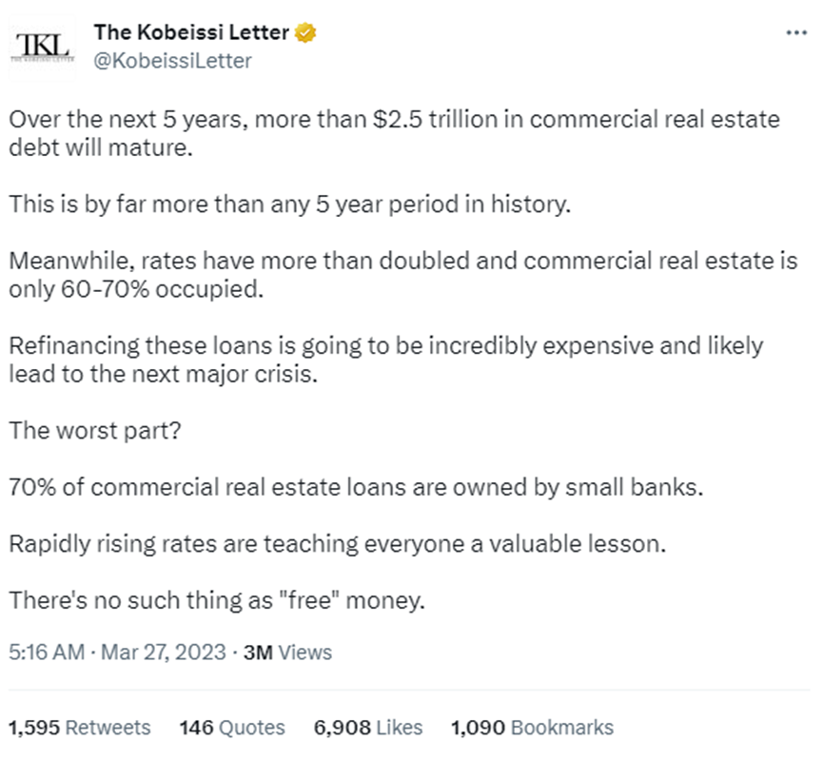
Task: View the 3M Views analytics
Action: [288, 653]
